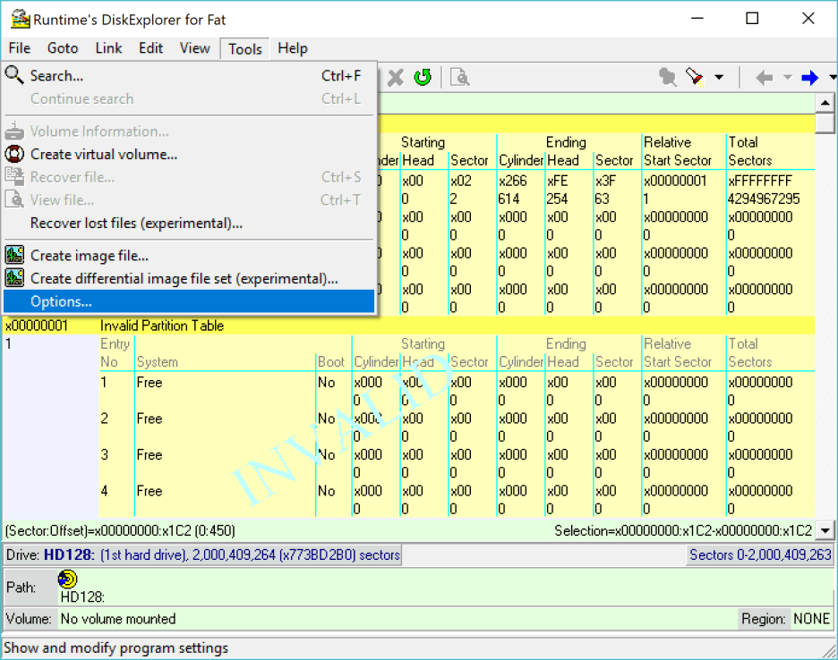Click Search... in the Tools menu
This screenshot has width=838, height=660.
(56, 76)
